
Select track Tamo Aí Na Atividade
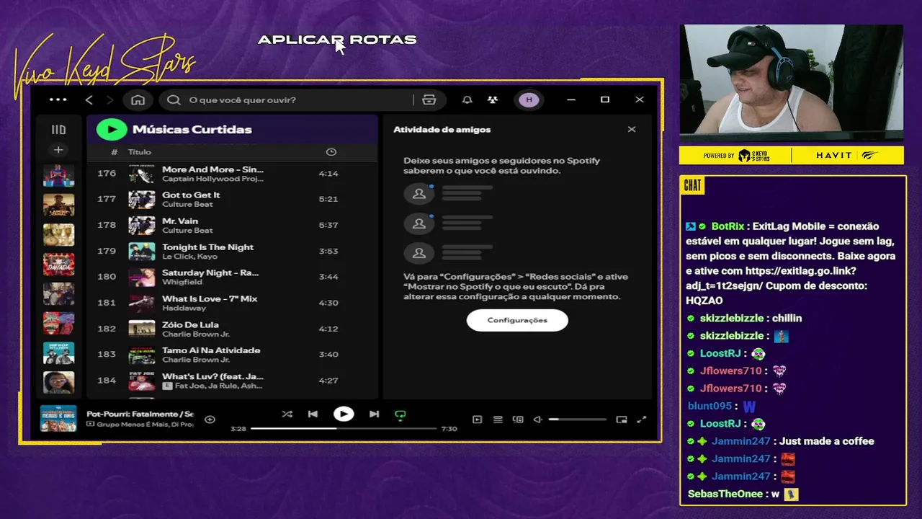pos(232,355)
